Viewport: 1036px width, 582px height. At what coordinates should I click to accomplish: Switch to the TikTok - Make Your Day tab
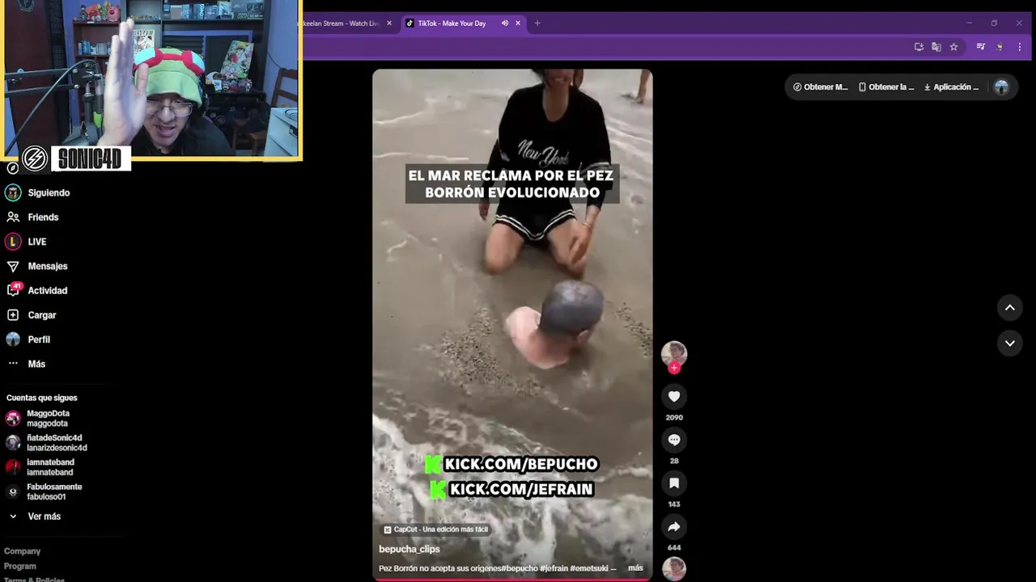452,23
